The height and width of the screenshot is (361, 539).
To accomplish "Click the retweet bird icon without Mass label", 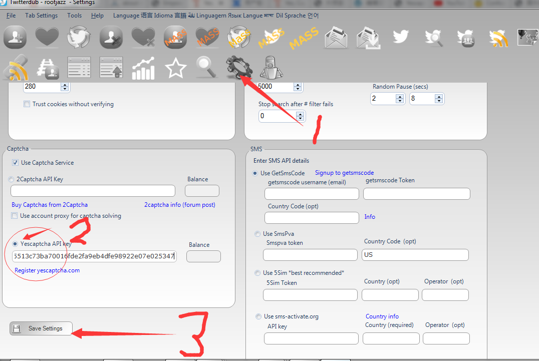I will coord(79,37).
